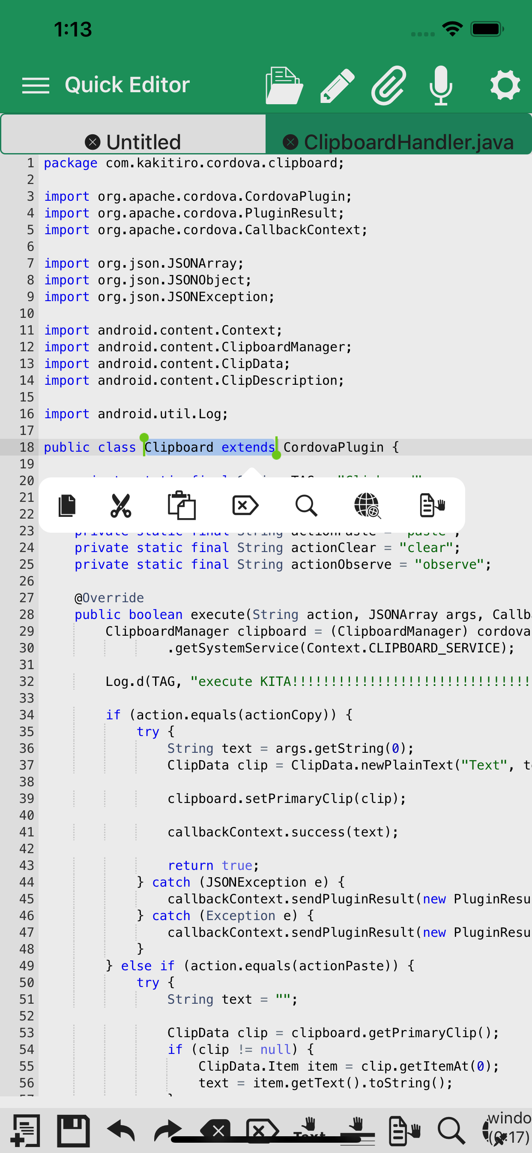The image size is (532, 1153).
Task: Tap the select-text hand icon
Action: coord(309,1130)
